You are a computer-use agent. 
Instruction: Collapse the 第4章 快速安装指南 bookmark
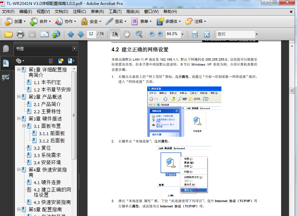point(19,169)
